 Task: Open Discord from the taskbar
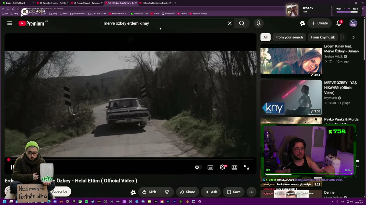pos(55,202)
